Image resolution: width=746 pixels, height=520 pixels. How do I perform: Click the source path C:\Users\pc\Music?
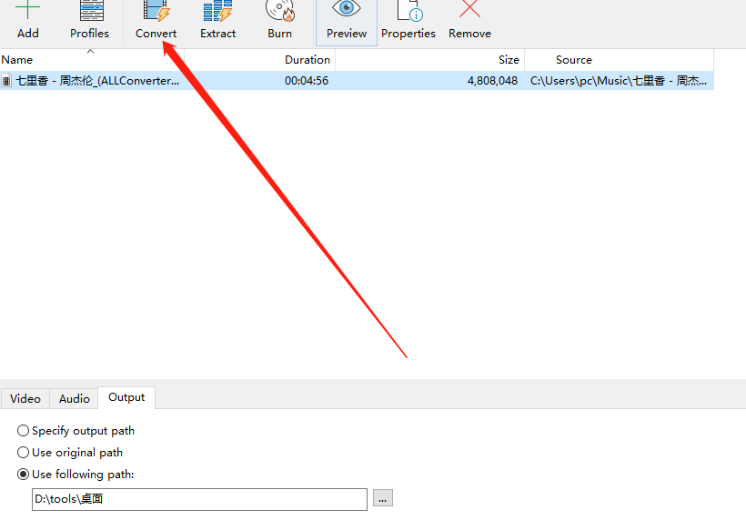tap(619, 81)
